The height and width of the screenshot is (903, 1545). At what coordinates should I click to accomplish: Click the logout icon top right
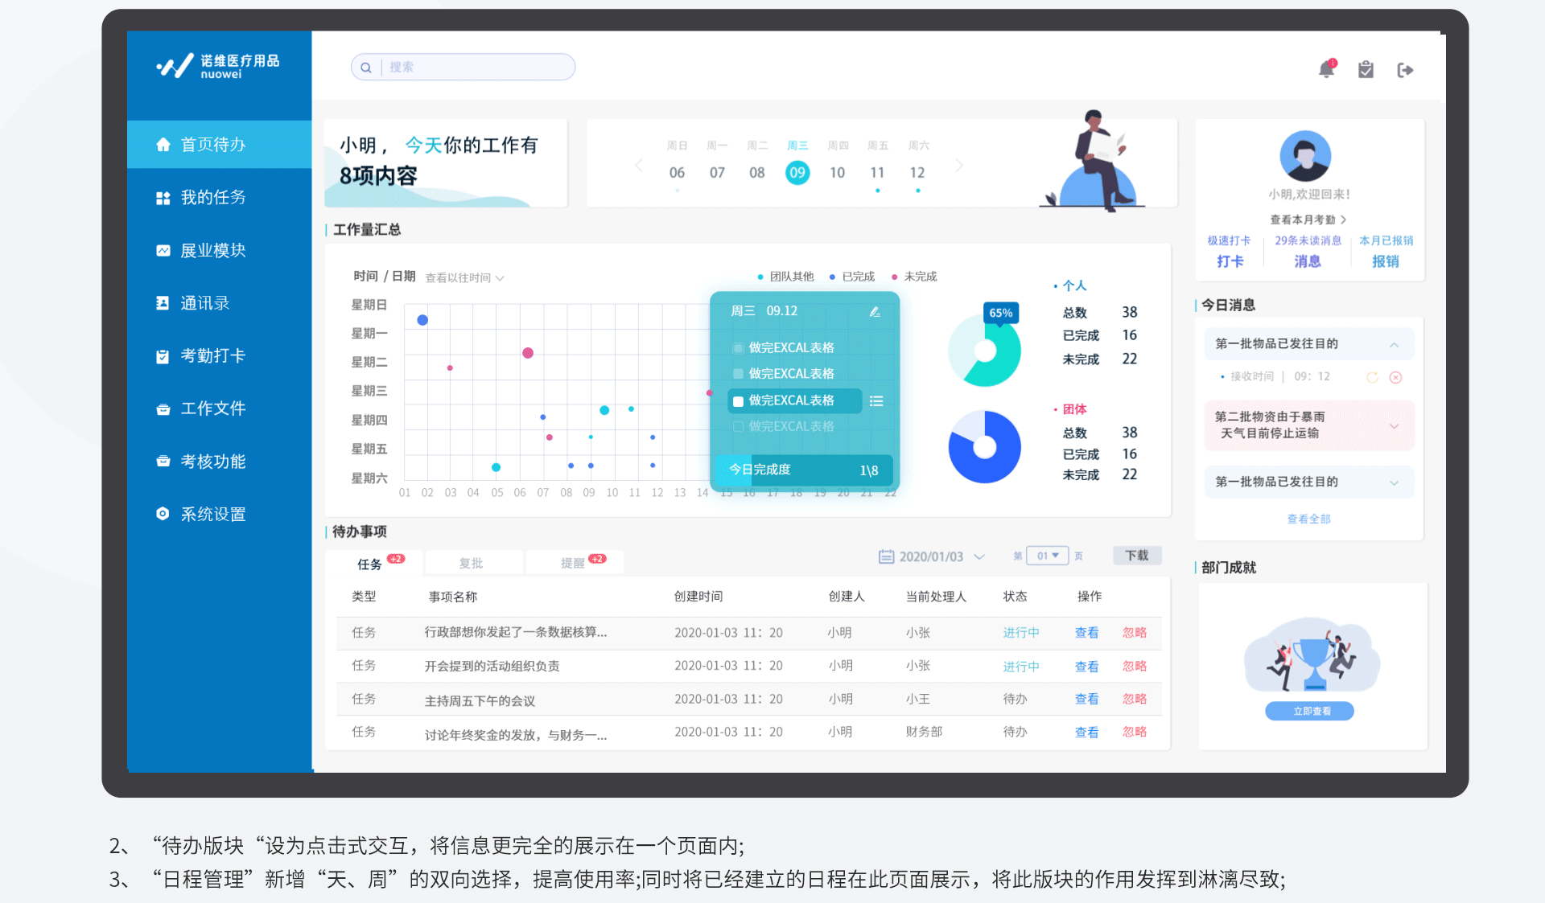click(x=1406, y=70)
